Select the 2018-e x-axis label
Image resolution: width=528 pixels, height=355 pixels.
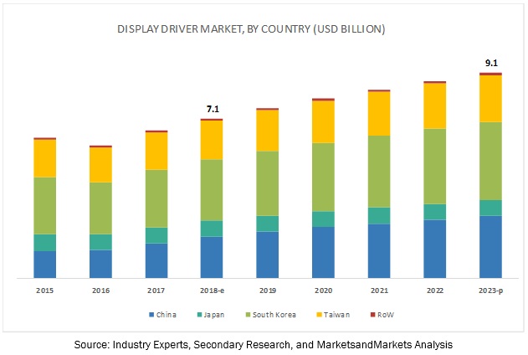(x=212, y=290)
